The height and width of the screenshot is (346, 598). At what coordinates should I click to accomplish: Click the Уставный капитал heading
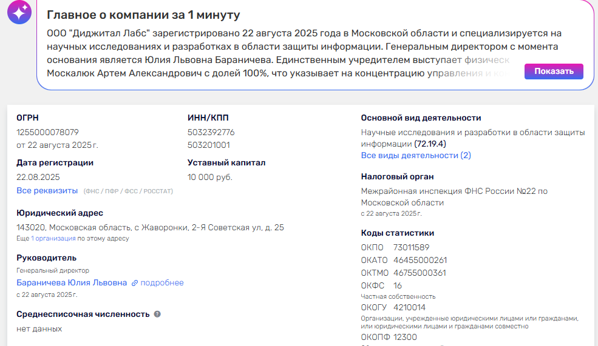click(x=226, y=162)
